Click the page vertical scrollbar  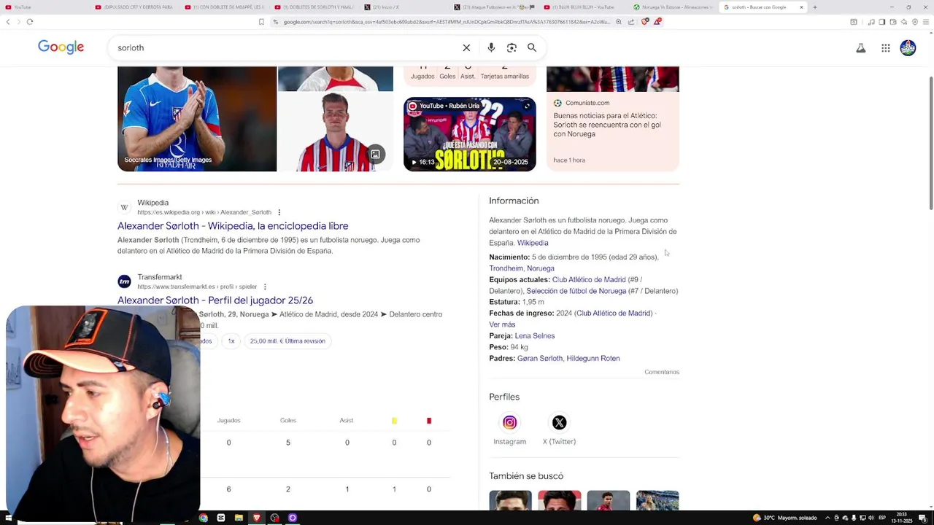(x=930, y=142)
